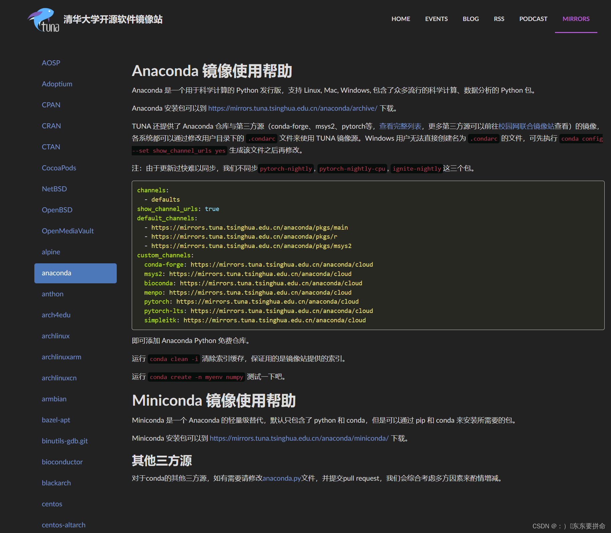Click the conda-forge channel line
The height and width of the screenshot is (533, 611).
tap(258, 264)
